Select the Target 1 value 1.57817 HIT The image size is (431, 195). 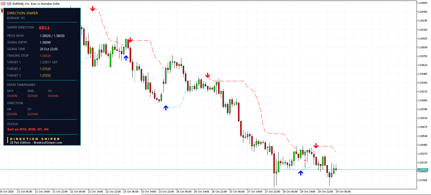pyautogui.click(x=49, y=62)
